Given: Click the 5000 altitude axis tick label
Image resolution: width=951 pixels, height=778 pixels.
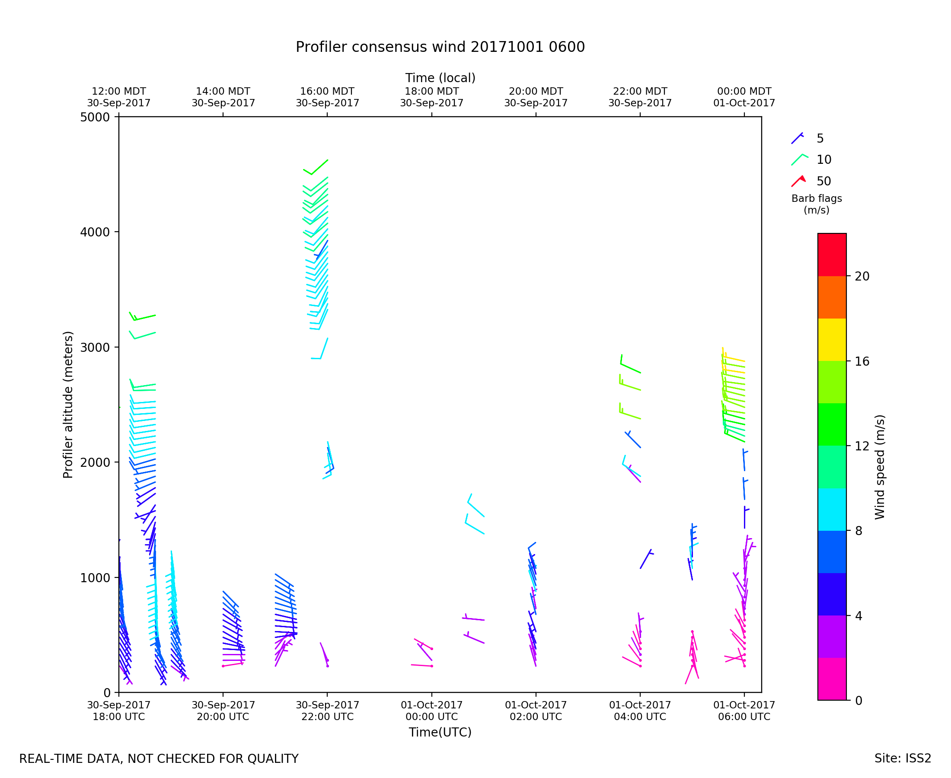Looking at the screenshot, I should (x=95, y=118).
